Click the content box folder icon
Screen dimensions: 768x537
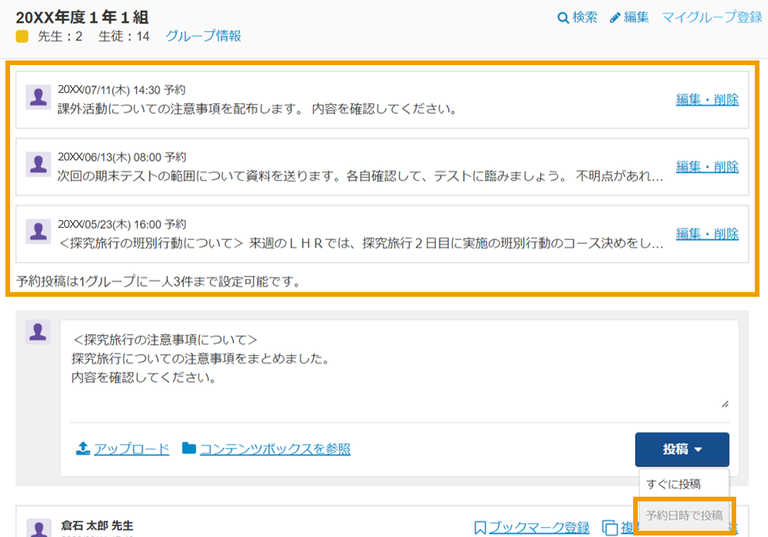point(189,448)
